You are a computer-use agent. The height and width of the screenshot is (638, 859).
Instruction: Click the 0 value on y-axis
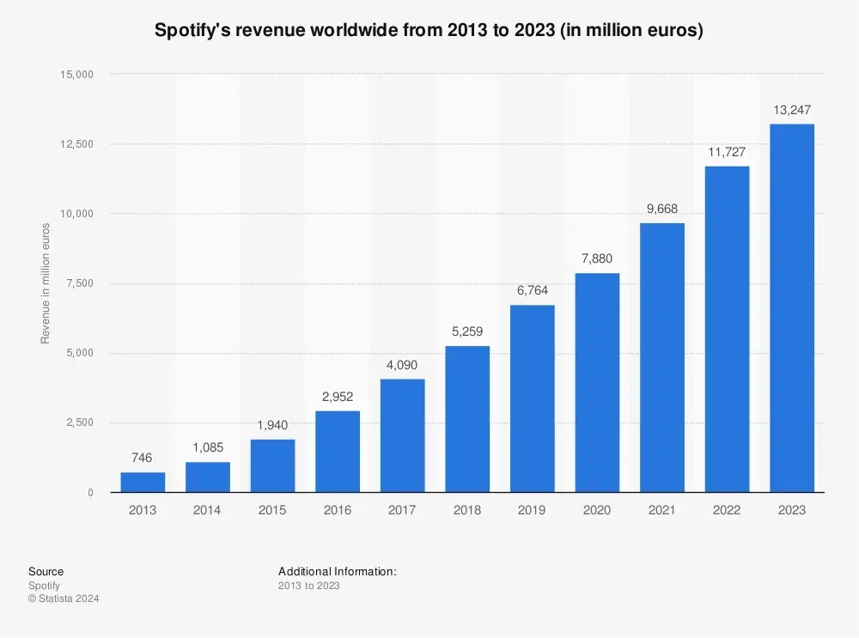tap(91, 492)
